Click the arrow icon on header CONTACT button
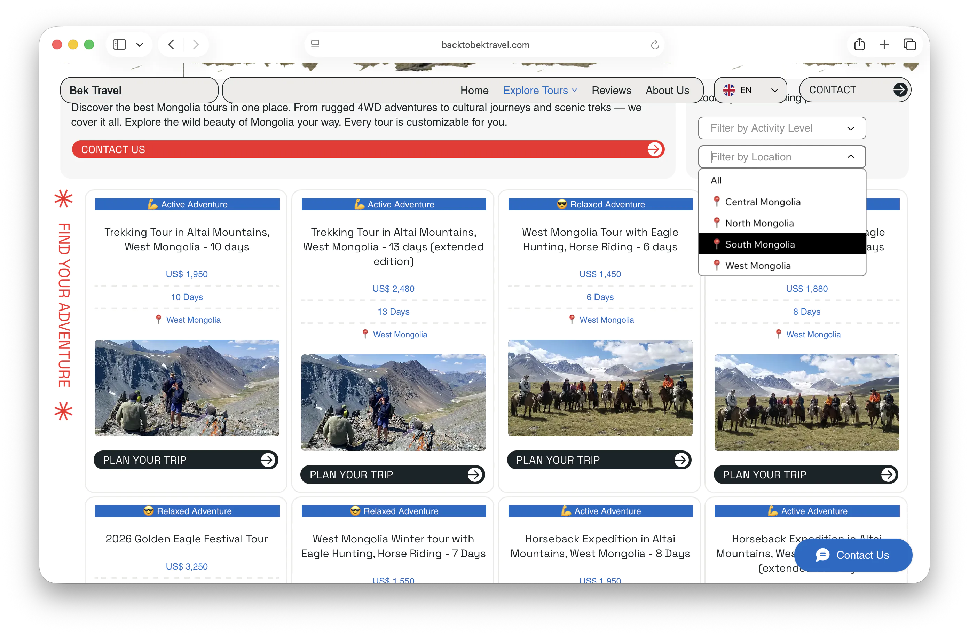The width and height of the screenshot is (969, 635). click(900, 89)
